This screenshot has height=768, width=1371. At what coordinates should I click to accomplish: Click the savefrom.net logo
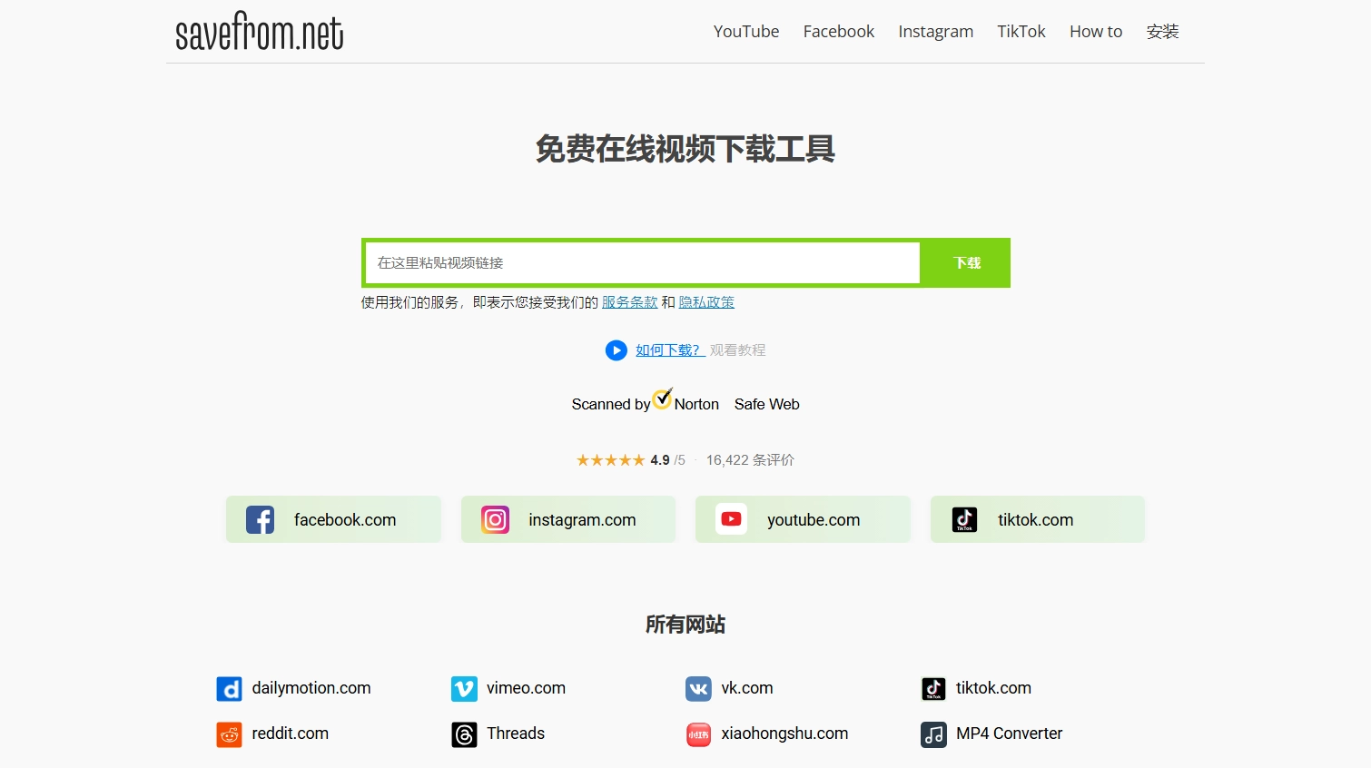pos(259,31)
